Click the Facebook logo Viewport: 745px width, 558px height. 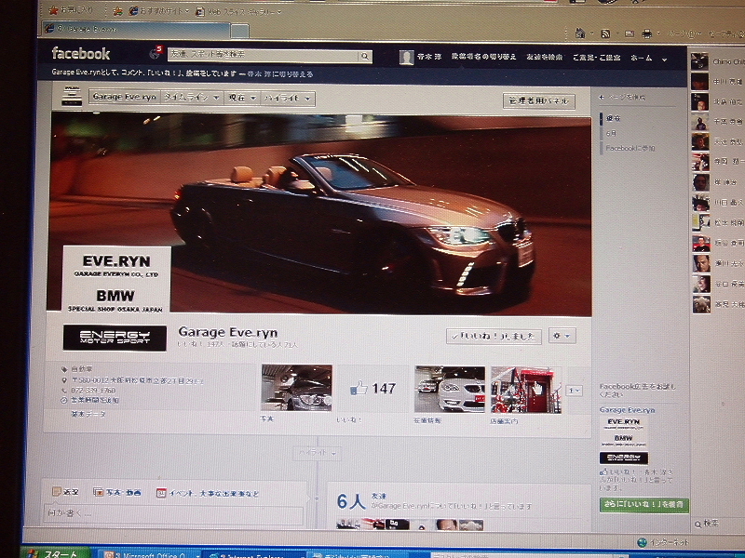pyautogui.click(x=81, y=54)
